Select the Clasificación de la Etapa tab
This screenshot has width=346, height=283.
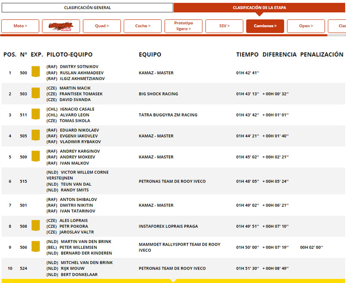(259, 8)
